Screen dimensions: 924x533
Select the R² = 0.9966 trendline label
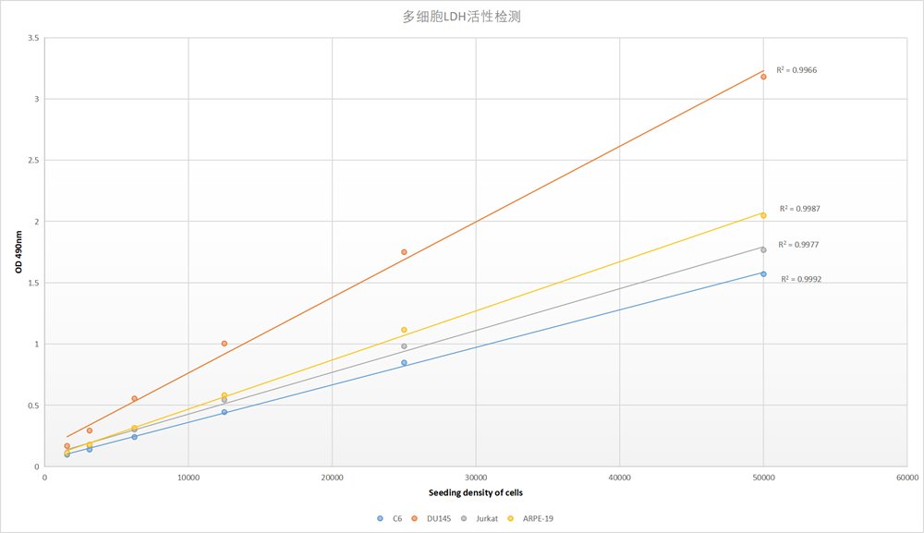point(796,70)
